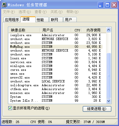This screenshot has width=119, height=126.
Task: Click the vertical scrollbar thumb
Action: pos(108,76)
